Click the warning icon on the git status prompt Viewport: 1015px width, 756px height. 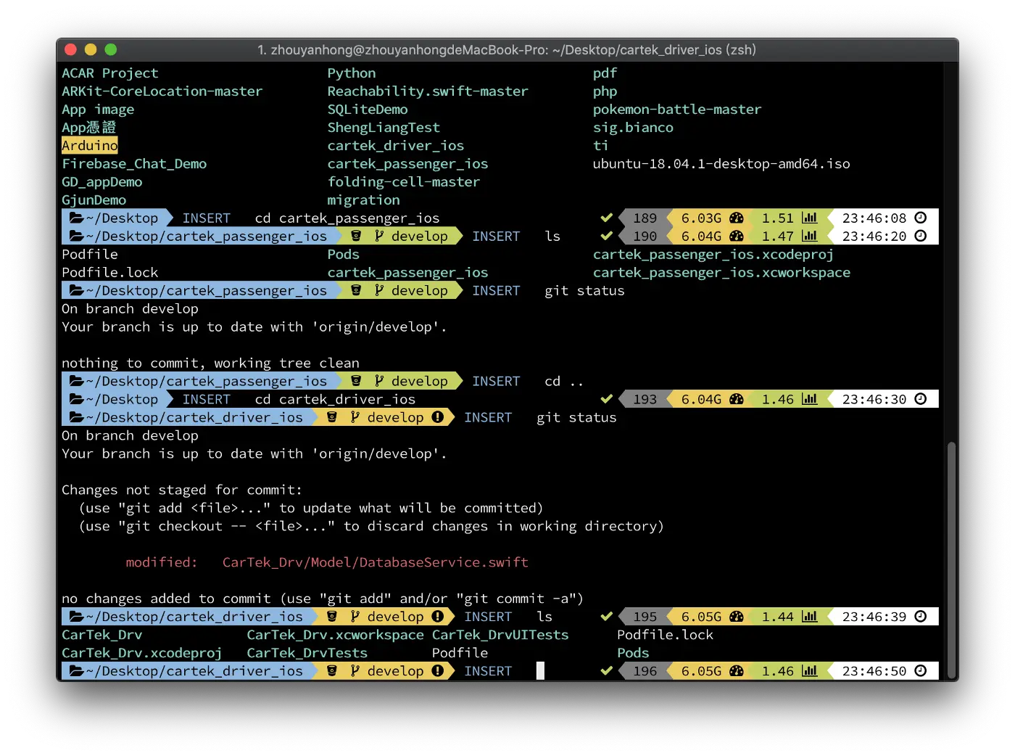(438, 416)
